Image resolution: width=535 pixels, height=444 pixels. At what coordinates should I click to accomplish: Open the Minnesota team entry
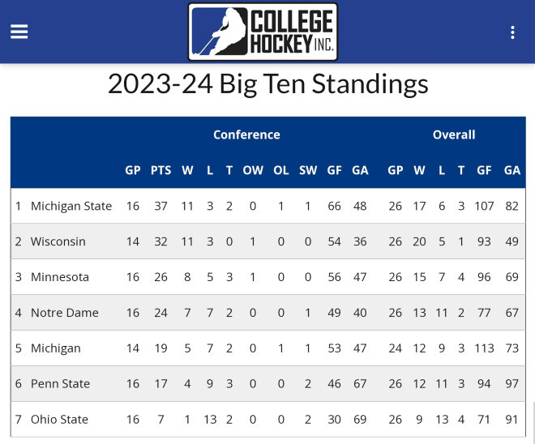60,277
